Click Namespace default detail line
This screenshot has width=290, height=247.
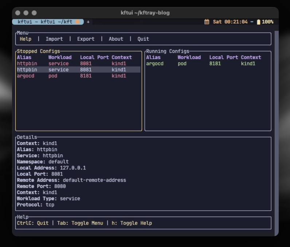coord(43,162)
